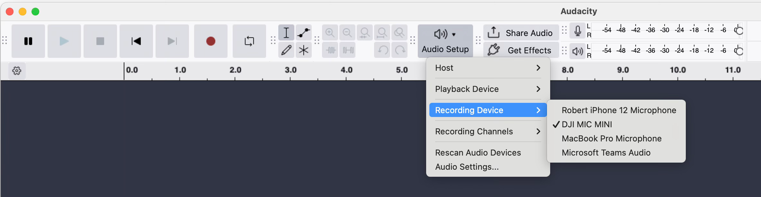The height and width of the screenshot is (197, 761).
Task: Select Microsoft Teams Audio device
Action: click(616, 153)
